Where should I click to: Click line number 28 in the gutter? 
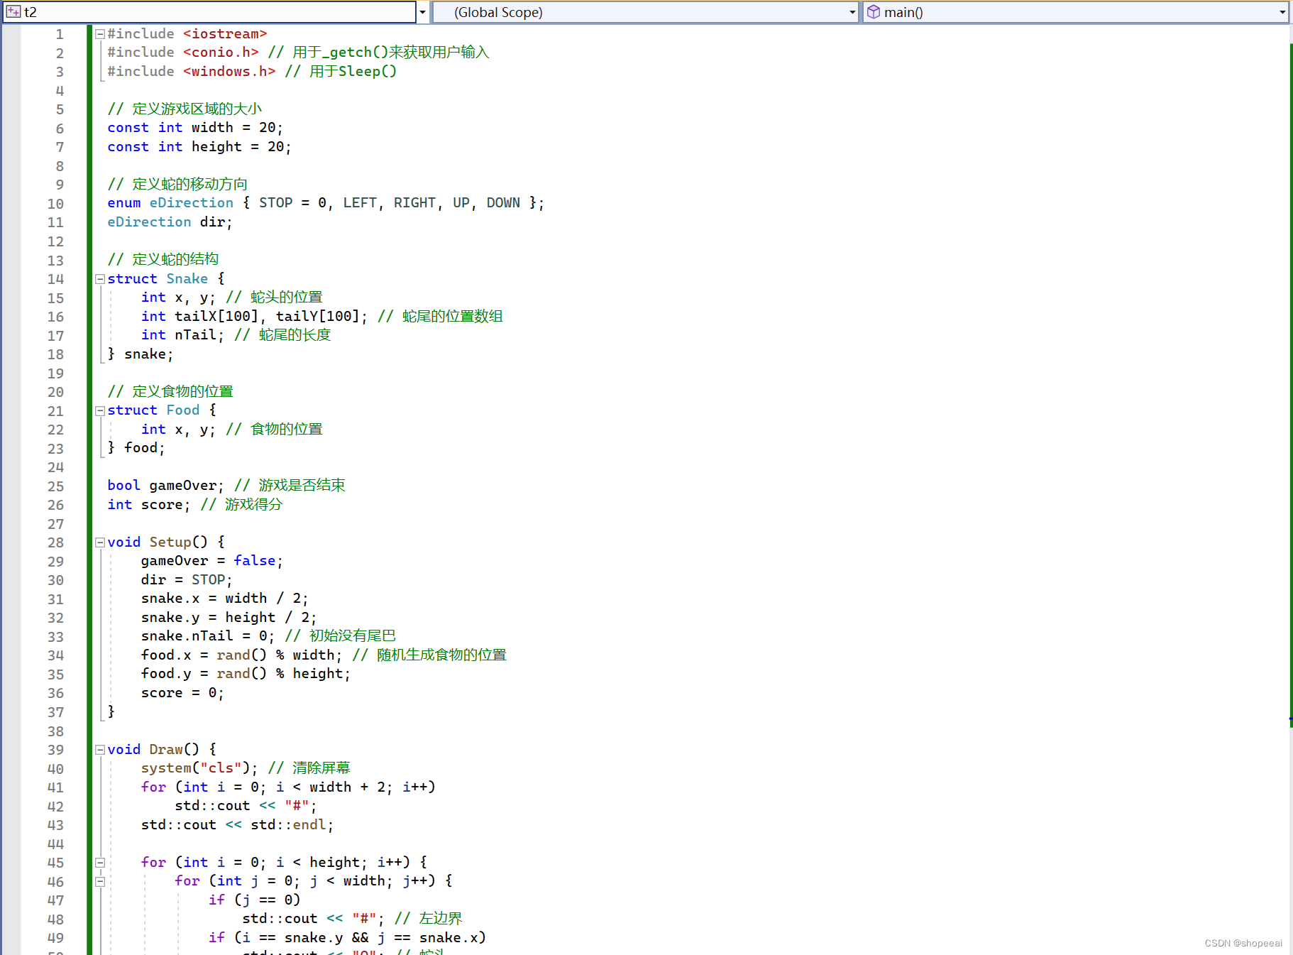tap(55, 542)
